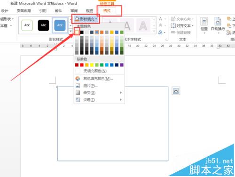This screenshot has width=235, height=177.
Task: Expand the Shape Fill (形状填充) dropdown
Action: [x=86, y=19]
